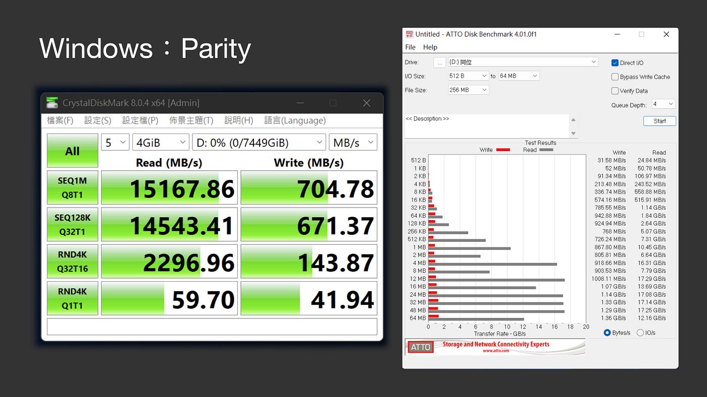The image size is (707, 397).
Task: Open the File menu in ATTO
Action: (411, 47)
